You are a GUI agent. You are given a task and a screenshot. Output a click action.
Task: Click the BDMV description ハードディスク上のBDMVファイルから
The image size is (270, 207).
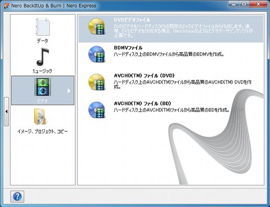click(169, 55)
